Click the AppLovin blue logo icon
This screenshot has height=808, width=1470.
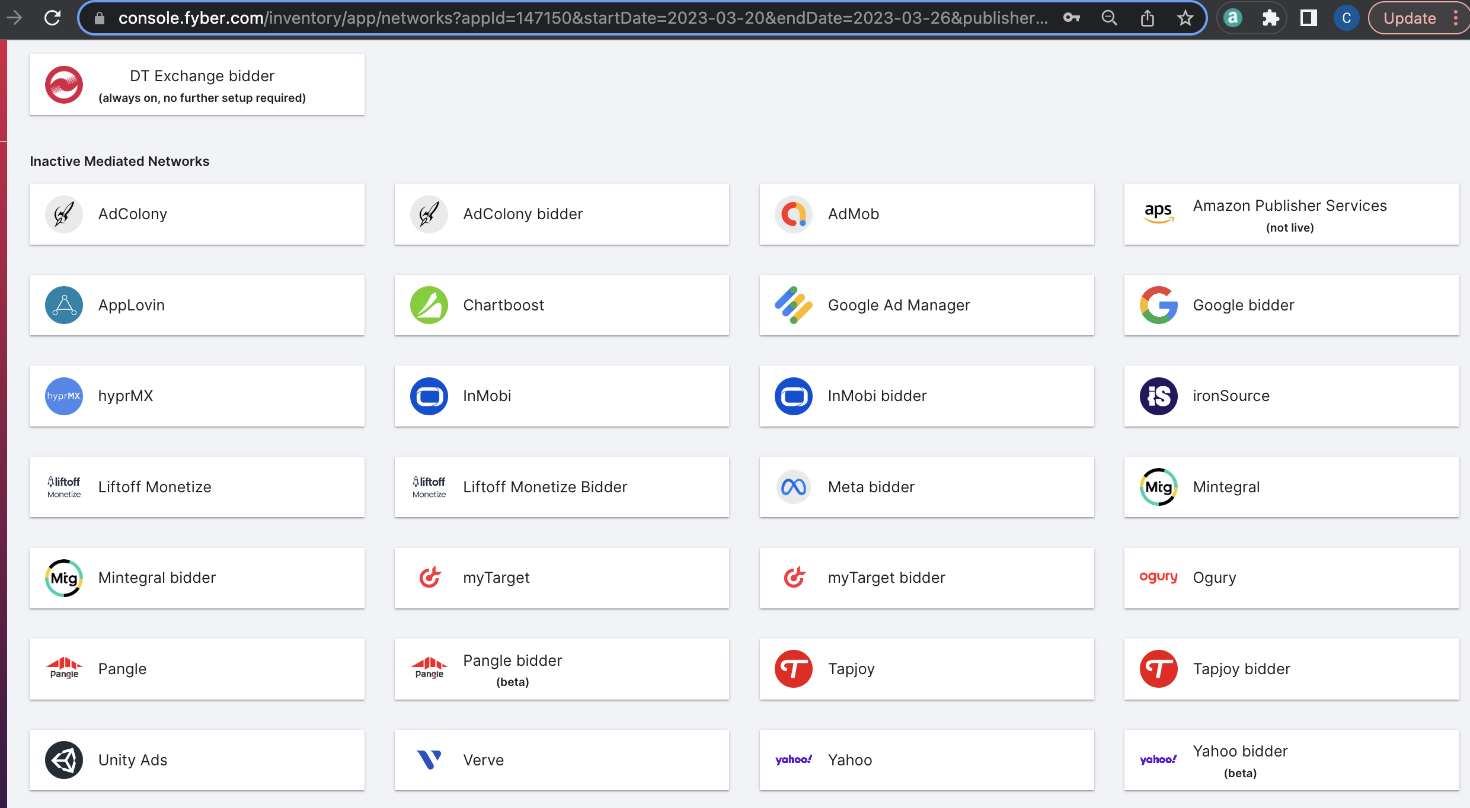coord(64,305)
